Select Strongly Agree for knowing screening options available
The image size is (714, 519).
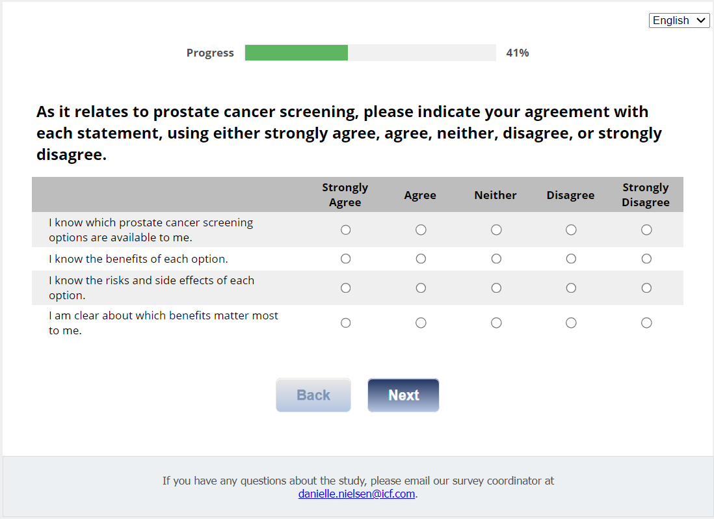tap(345, 230)
